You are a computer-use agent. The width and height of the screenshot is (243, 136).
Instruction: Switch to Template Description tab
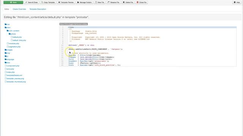point(38,9)
